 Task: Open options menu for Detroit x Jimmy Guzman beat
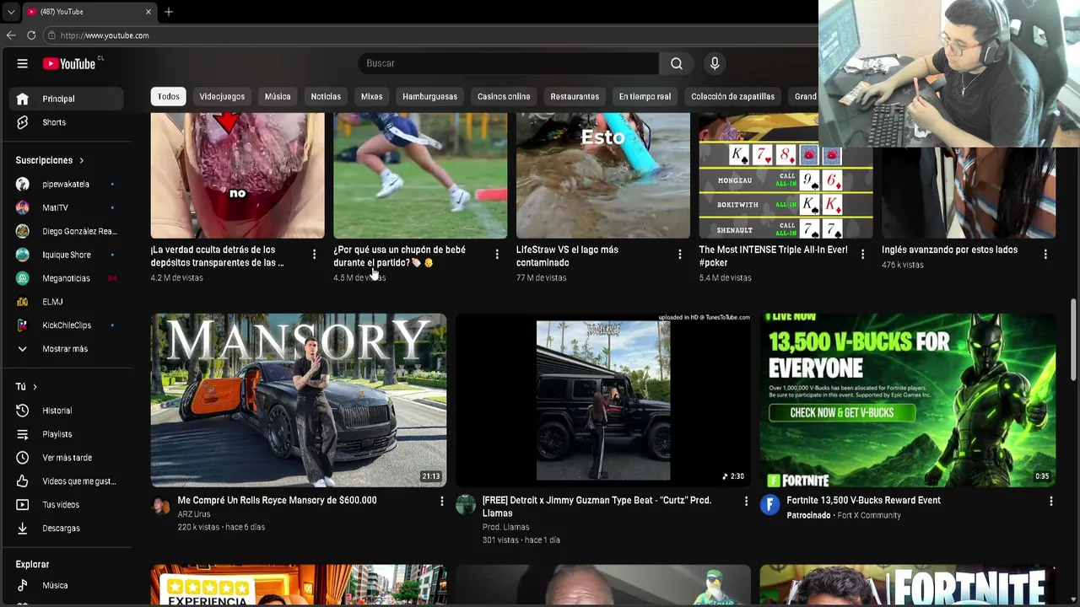(x=746, y=502)
